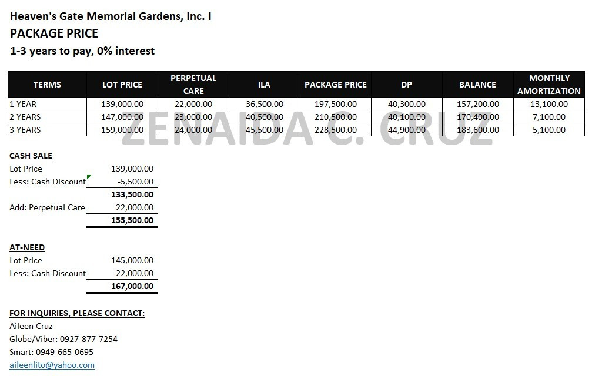This screenshot has width=592, height=376.
Task: Click the green comment indicator near Cash Discount
Action: click(x=89, y=177)
